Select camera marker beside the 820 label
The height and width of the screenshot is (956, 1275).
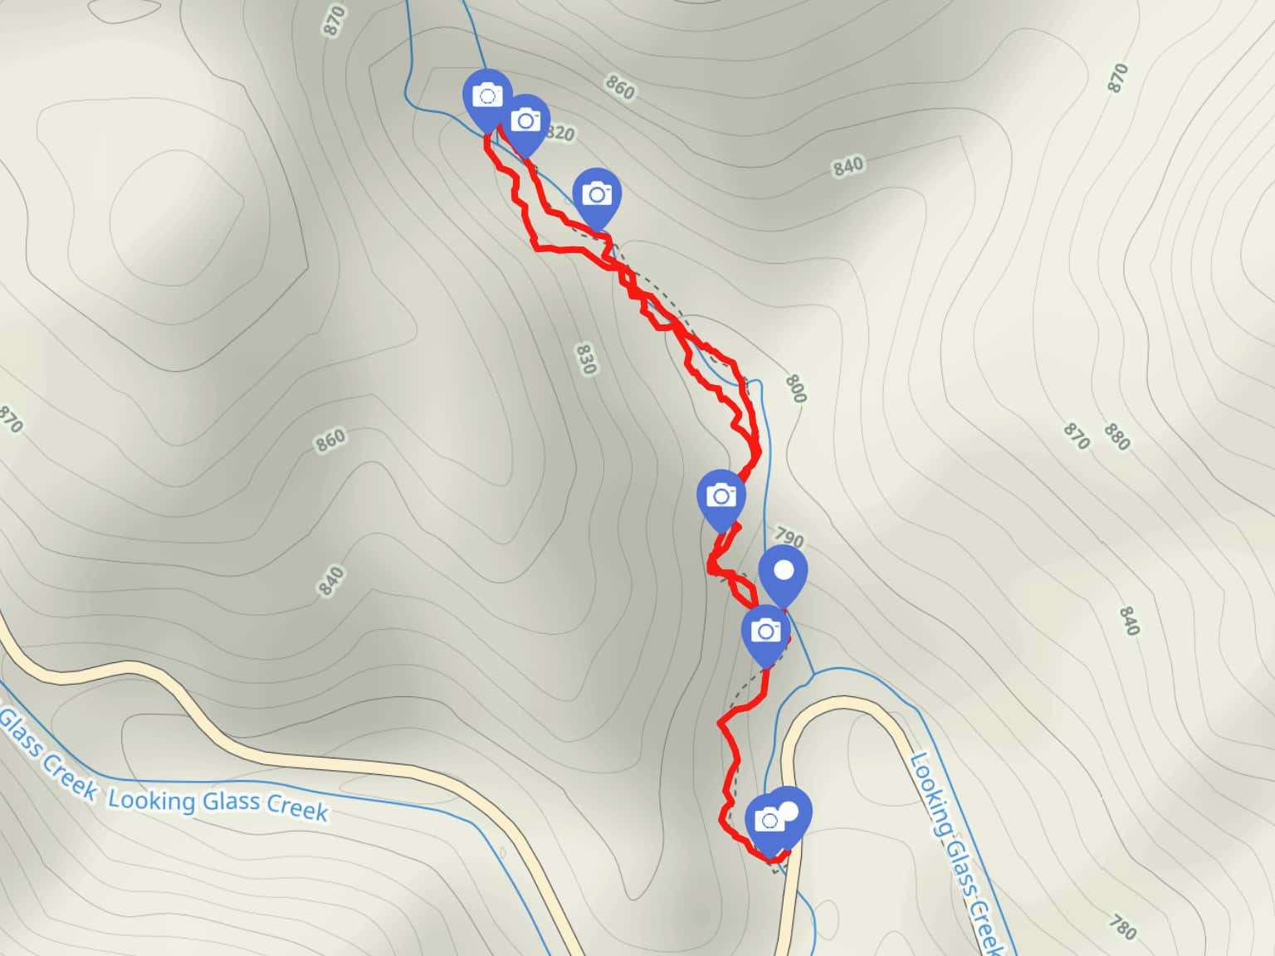coord(525,124)
